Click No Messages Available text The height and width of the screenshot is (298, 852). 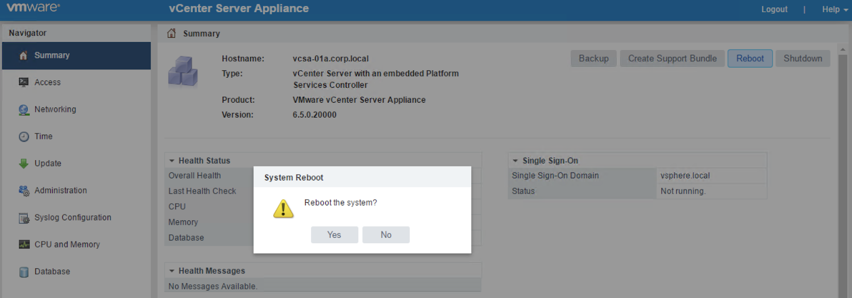pyautogui.click(x=213, y=286)
